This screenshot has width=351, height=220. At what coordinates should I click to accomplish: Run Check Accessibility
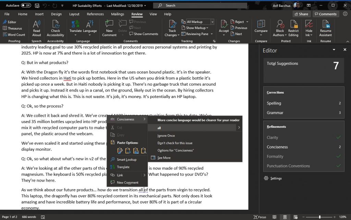[x=55, y=28]
